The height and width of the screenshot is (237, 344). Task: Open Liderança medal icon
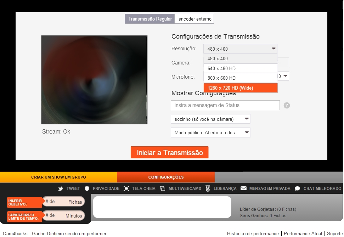208,188
